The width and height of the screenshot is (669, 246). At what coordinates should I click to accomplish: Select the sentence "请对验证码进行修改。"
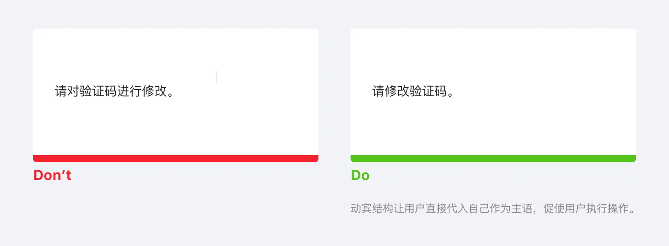[x=114, y=91]
